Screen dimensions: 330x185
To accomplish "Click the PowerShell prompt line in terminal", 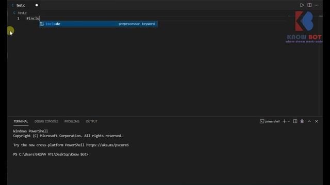I will (x=51, y=154).
